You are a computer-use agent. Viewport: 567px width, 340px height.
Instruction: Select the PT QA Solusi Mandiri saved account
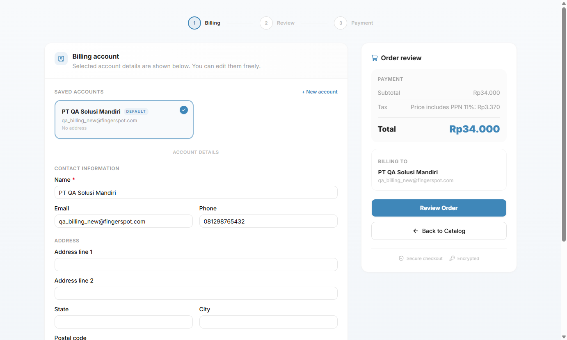point(124,120)
